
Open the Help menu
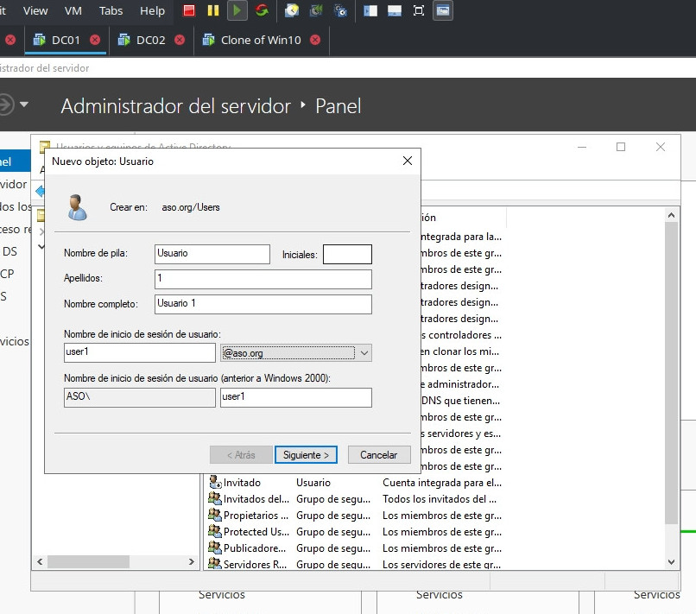pyautogui.click(x=152, y=11)
